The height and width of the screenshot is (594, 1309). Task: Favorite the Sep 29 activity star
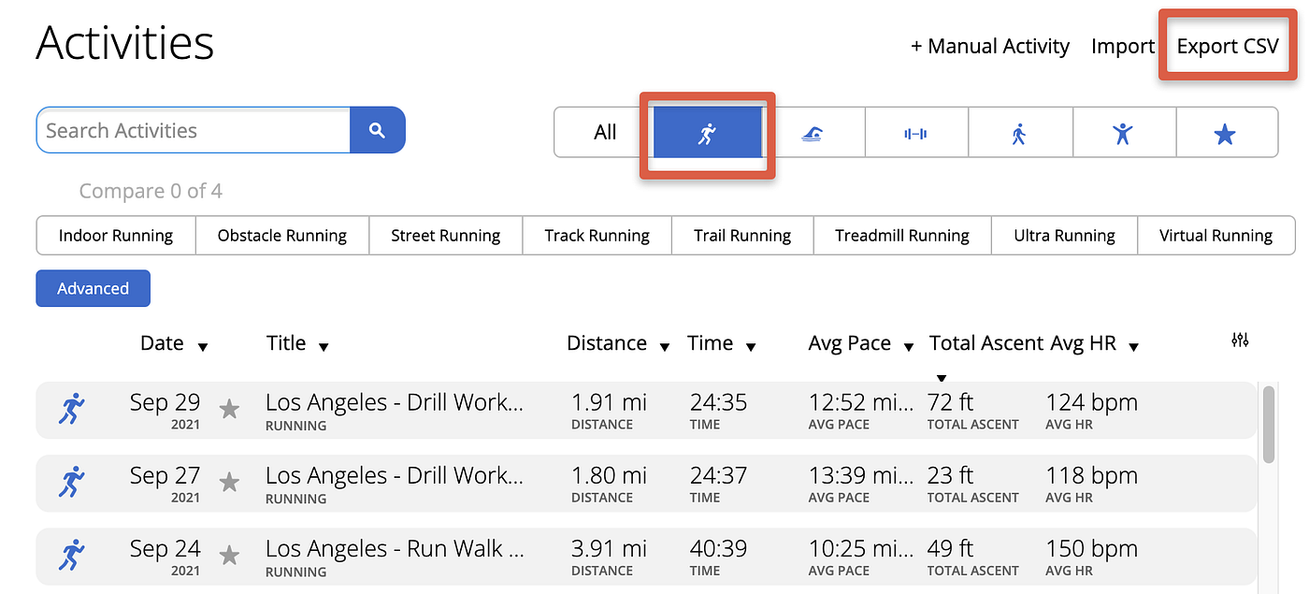[229, 409]
